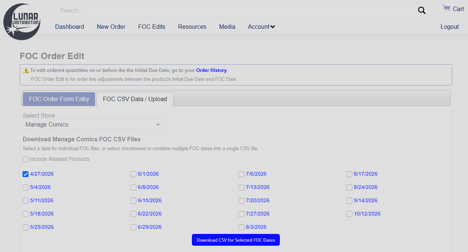Expand the Account menu chevron
The image size is (468, 252).
click(x=272, y=27)
